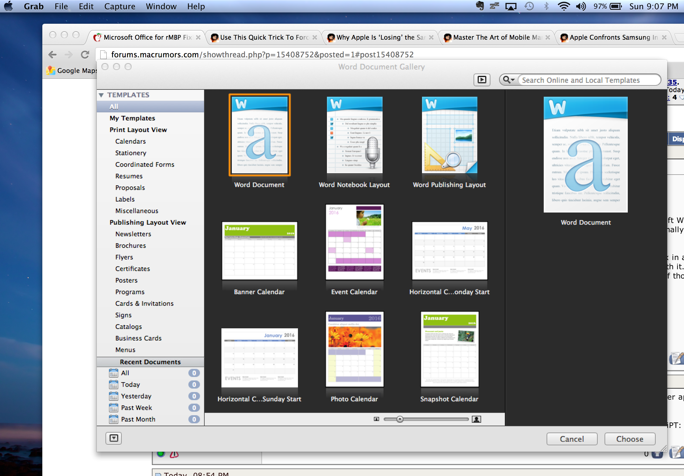
Task: Select the Calendars template category
Action: click(130, 141)
